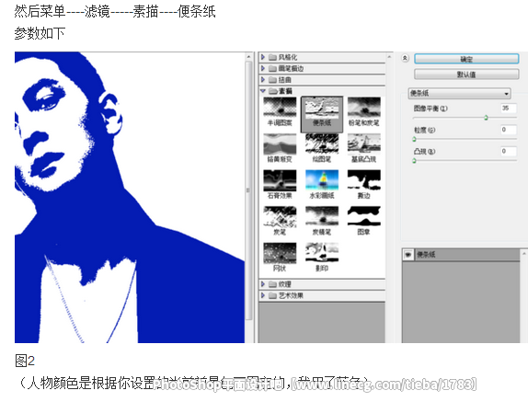Click the 凸现(R) label

(x=424, y=152)
